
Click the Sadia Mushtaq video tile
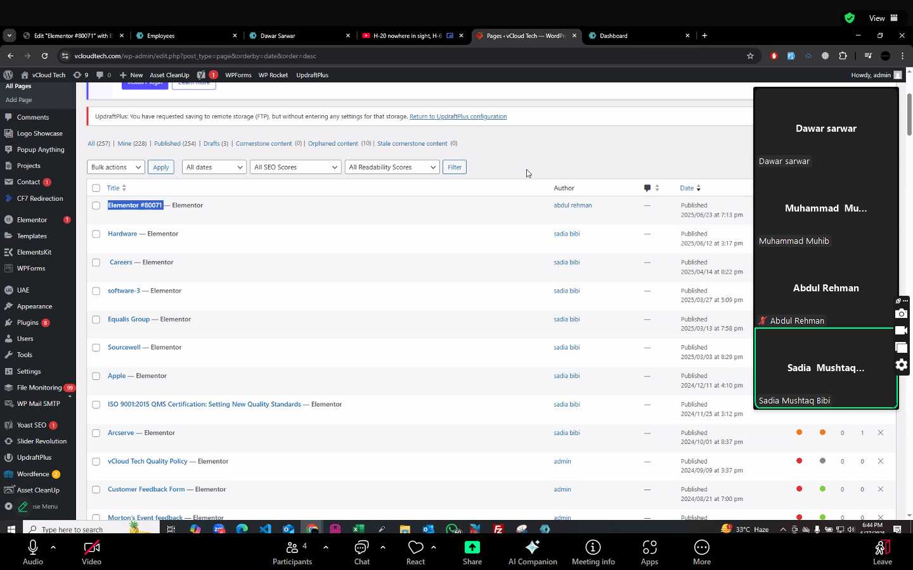click(826, 368)
